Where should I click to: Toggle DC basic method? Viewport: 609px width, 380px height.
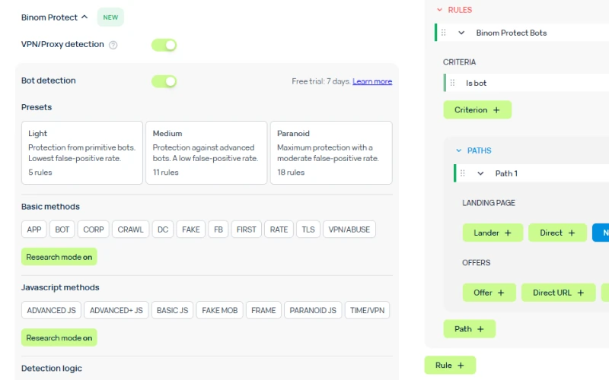(x=163, y=230)
